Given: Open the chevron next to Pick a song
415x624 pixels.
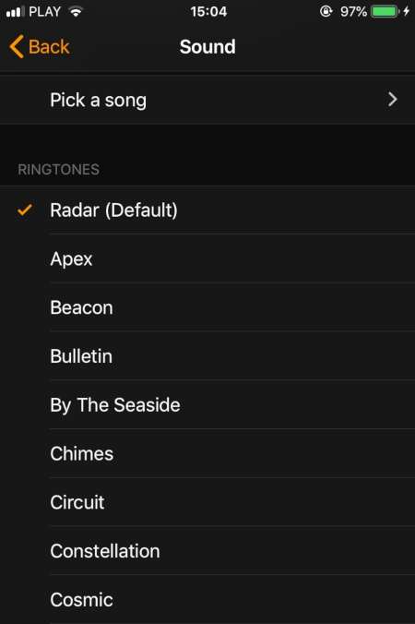Looking at the screenshot, I should (392, 99).
